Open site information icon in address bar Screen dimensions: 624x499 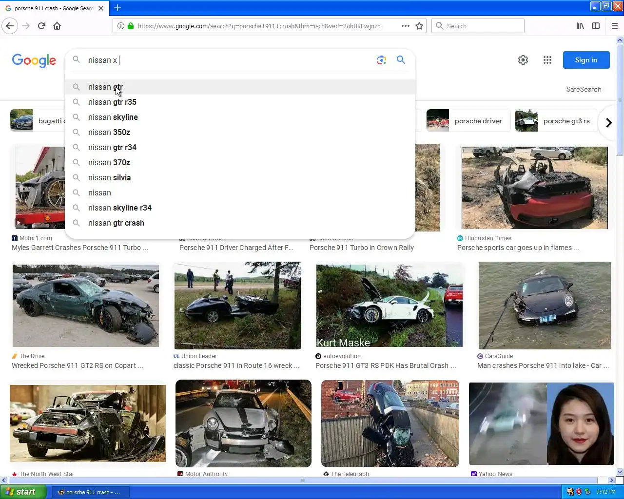point(120,26)
